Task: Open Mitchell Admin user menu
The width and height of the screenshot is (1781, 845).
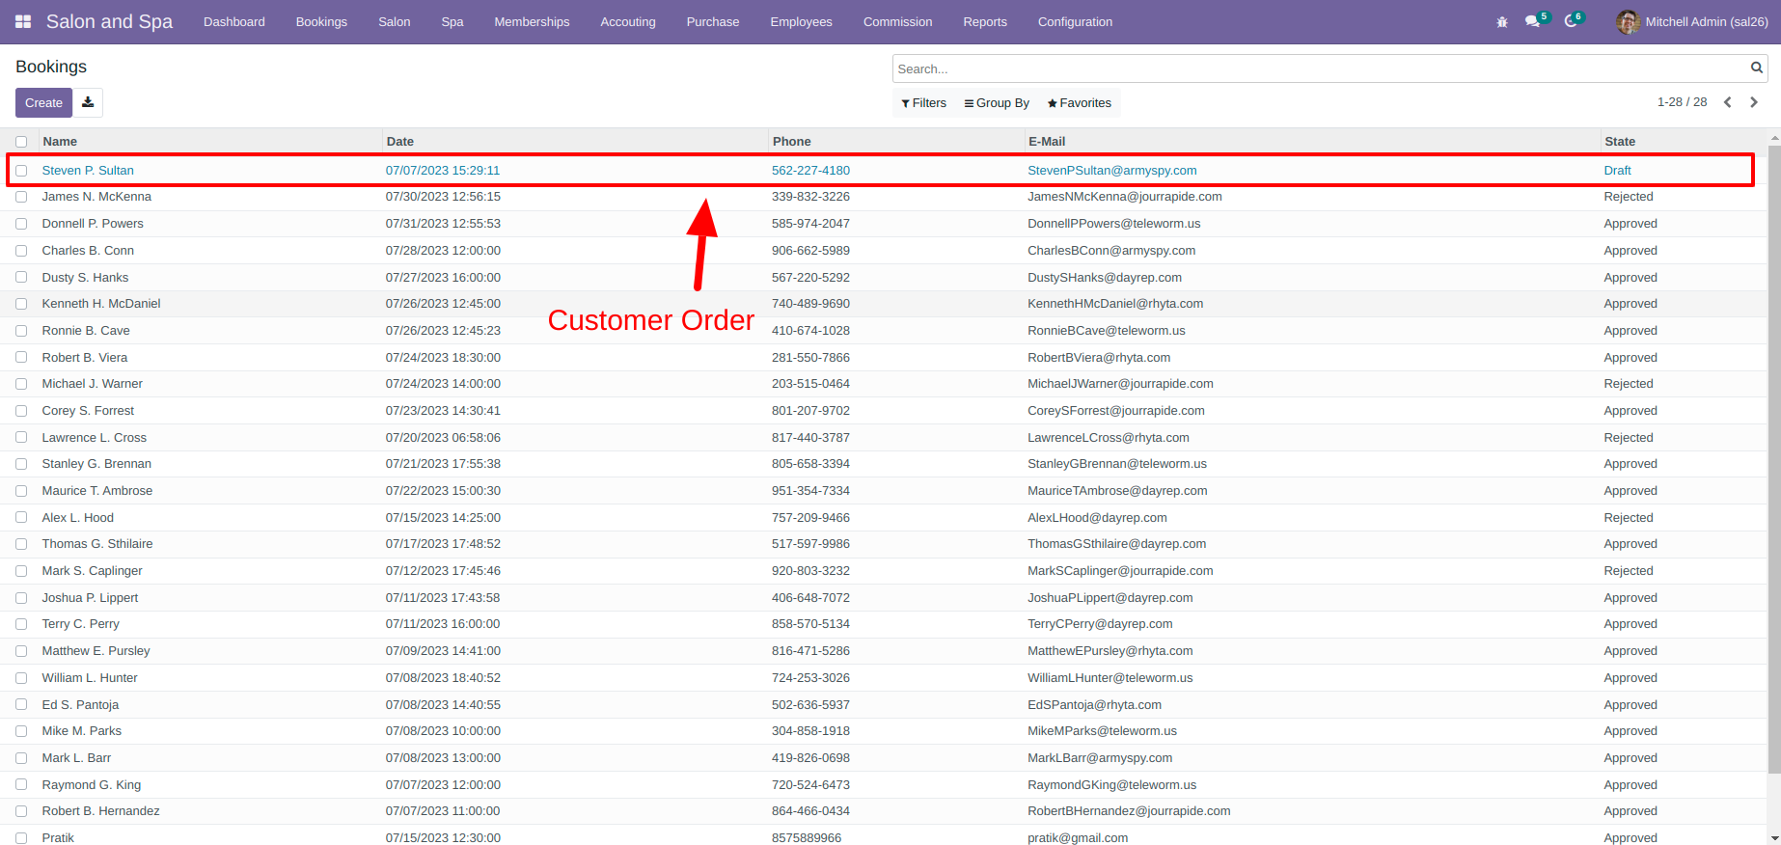Action: pyautogui.click(x=1692, y=21)
